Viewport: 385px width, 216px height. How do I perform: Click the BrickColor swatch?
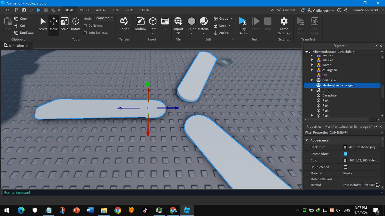coord(345,147)
